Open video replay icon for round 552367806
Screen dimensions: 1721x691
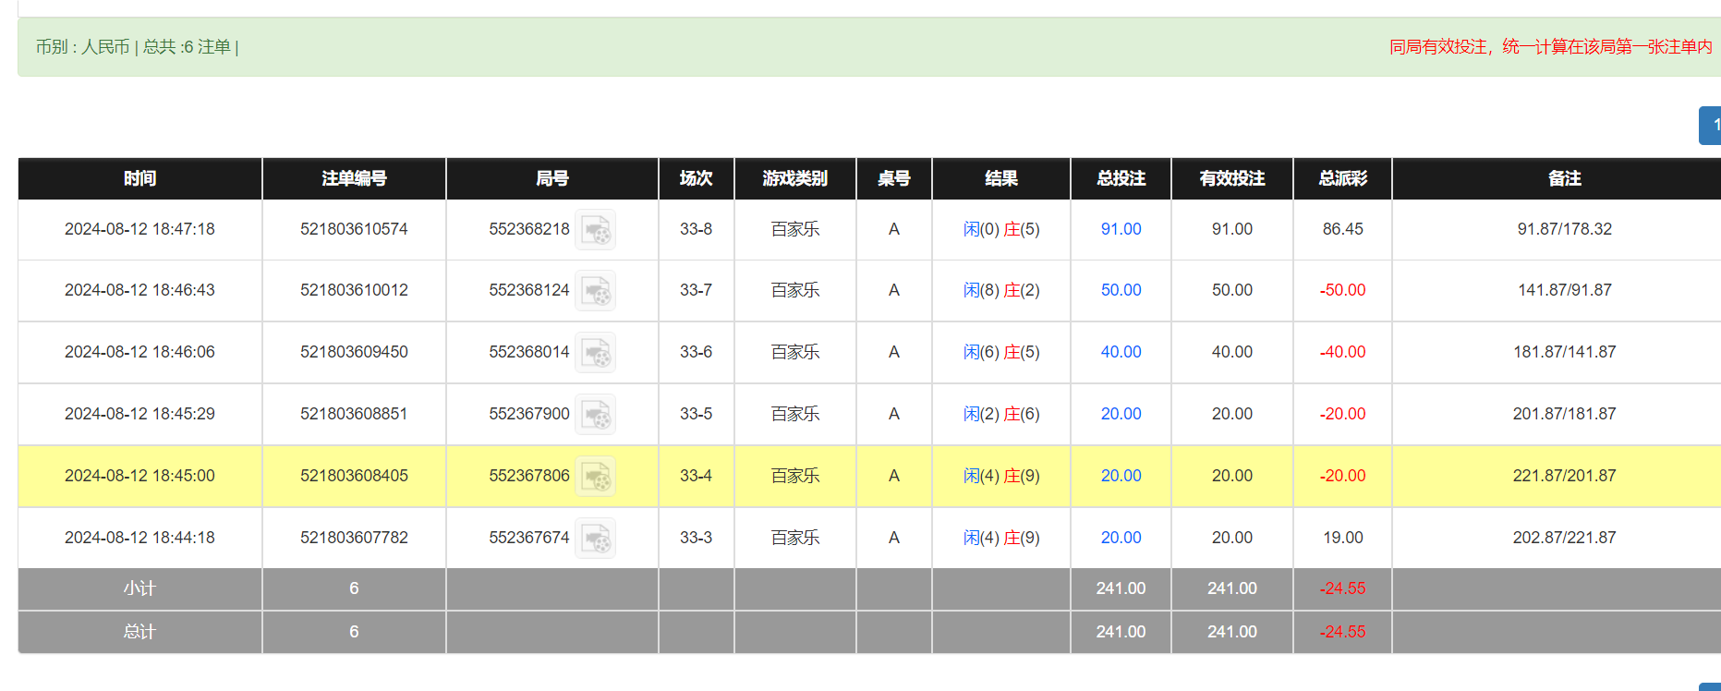point(595,477)
